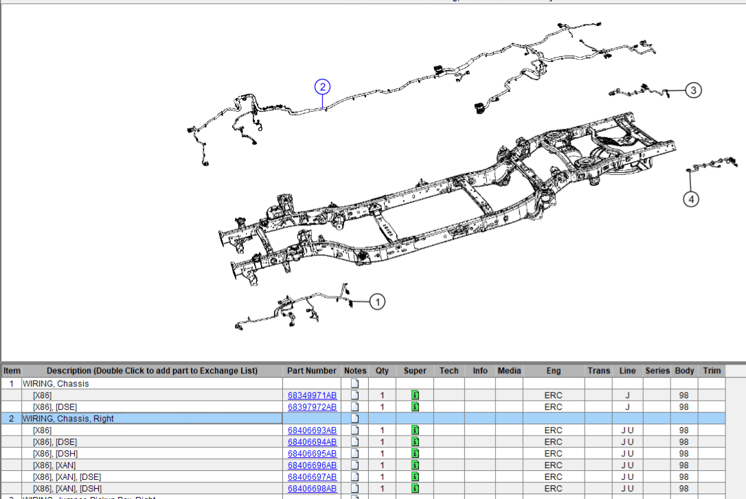The width and height of the screenshot is (746, 499).
Task: Click green supersession icon for 68349971AB
Action: coord(416,395)
